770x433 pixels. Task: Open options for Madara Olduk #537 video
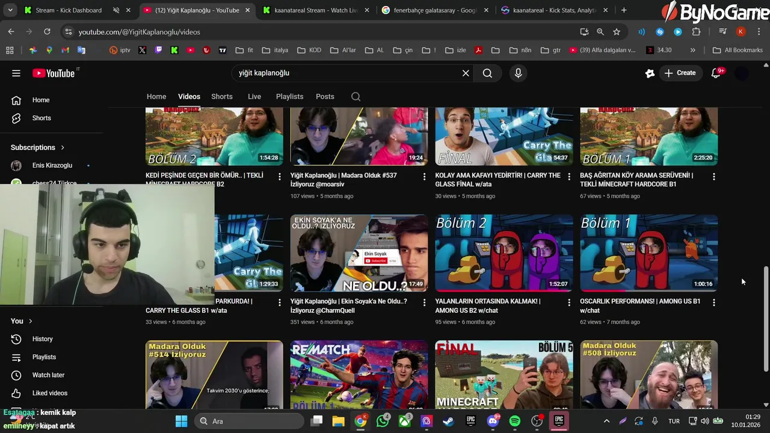[424, 177]
